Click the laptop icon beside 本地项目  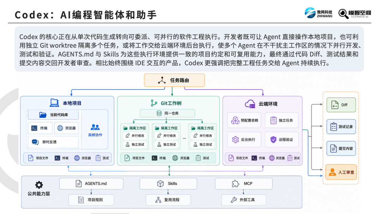click(54, 103)
